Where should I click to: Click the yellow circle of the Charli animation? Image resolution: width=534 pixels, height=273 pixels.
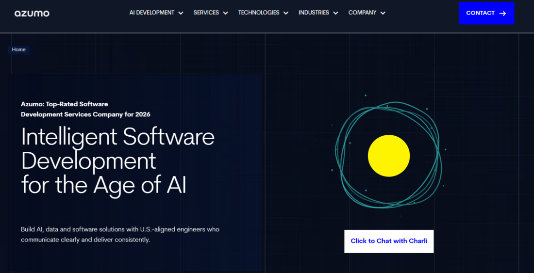pos(388,156)
